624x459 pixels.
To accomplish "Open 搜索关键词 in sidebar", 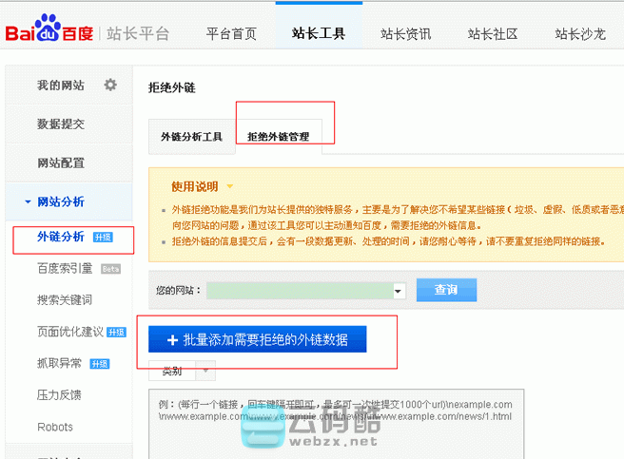I will click(65, 300).
